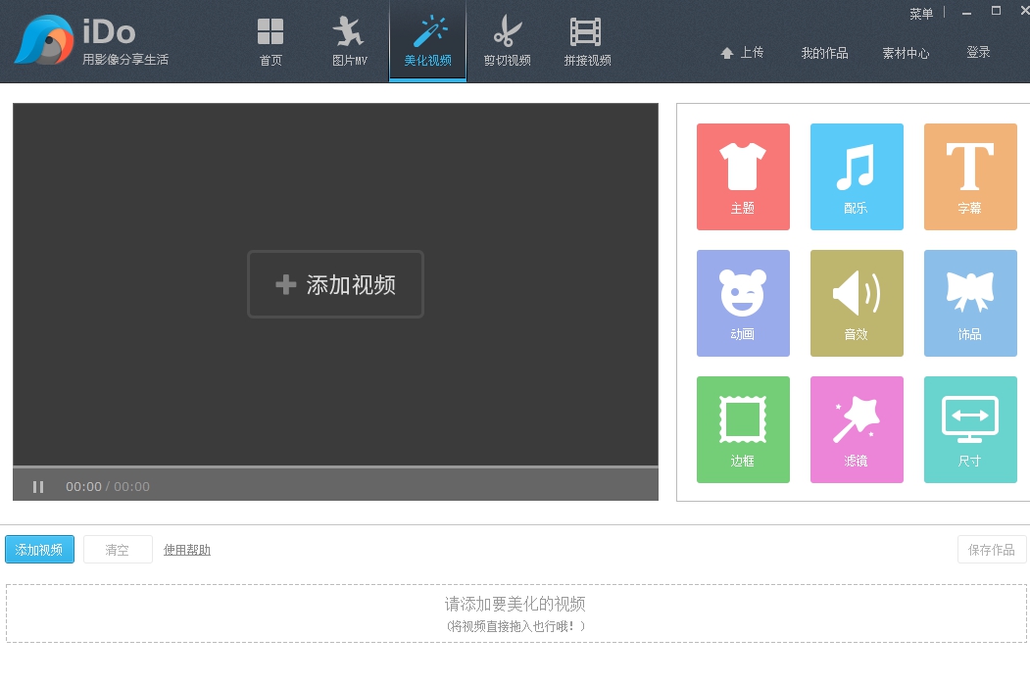Select the 饰品 decorations icon
Image resolution: width=1030 pixels, height=685 pixels.
[970, 303]
